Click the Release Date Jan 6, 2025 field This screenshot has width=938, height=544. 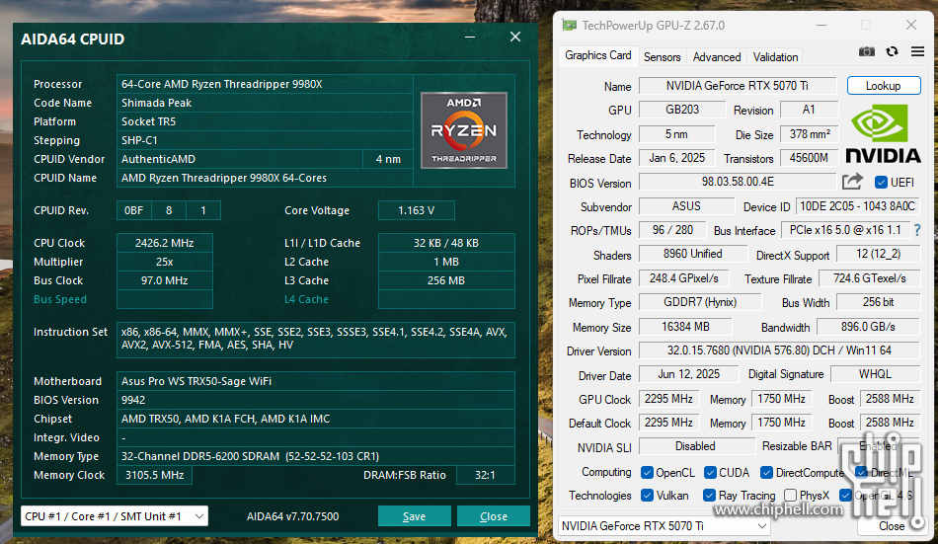(x=677, y=158)
